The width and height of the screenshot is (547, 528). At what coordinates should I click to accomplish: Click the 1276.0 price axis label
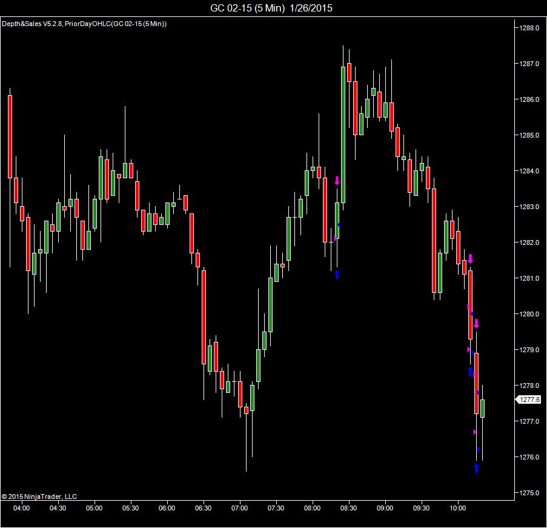529,457
